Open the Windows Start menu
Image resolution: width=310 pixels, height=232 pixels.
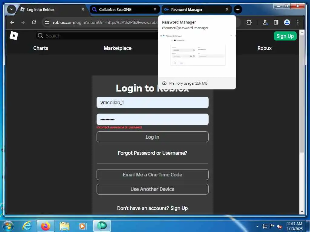(8, 226)
